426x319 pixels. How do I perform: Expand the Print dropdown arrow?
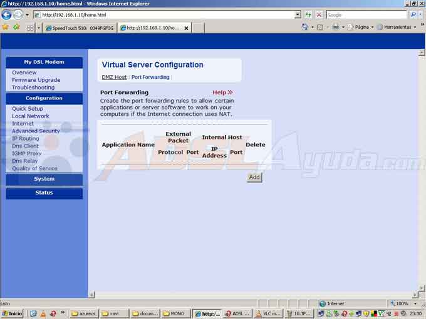pos(343,27)
